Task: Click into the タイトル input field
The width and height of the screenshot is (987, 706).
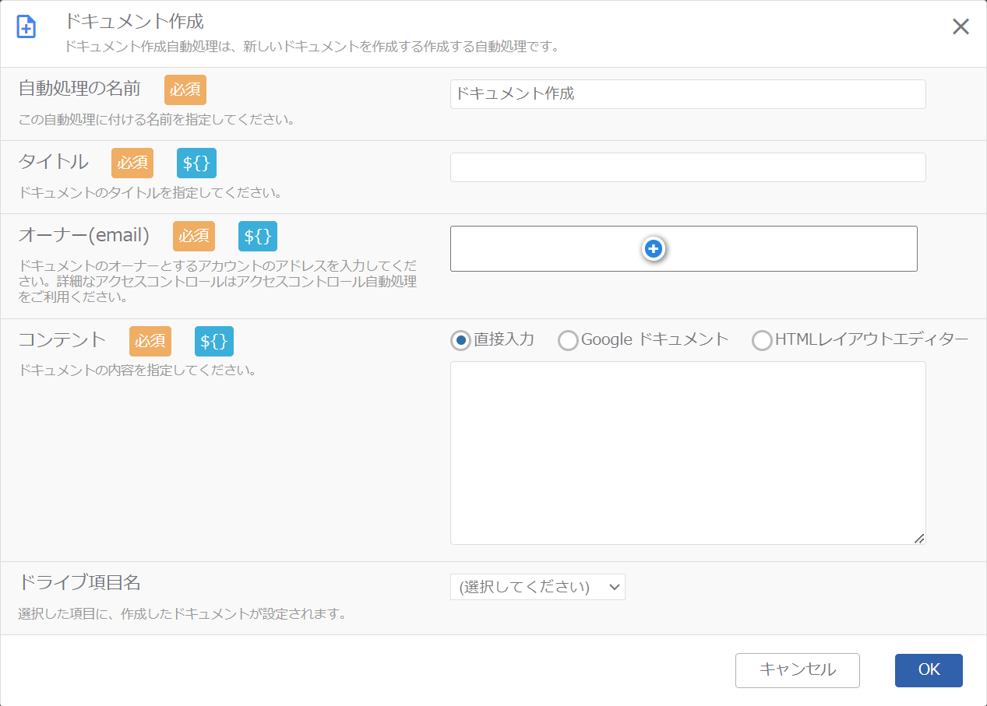Action: pos(688,167)
